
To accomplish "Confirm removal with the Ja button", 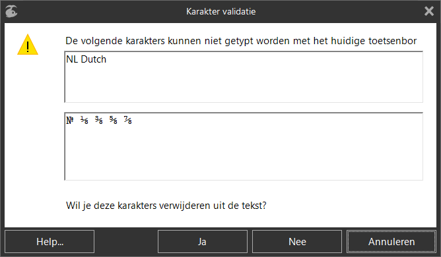I will click(203, 242).
